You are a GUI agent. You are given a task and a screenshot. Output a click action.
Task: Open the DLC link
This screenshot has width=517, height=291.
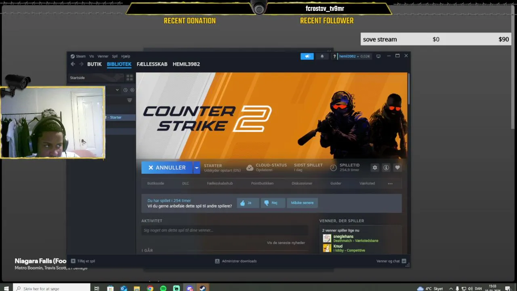[x=185, y=183]
